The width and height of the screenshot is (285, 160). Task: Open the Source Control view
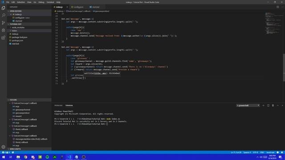[x=3, y=23]
